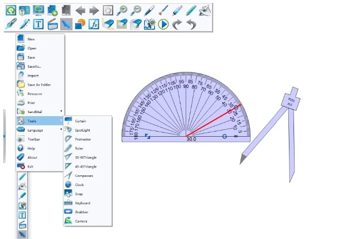Select Compasses in Tools submenu
The image size is (347, 239).
[87, 175]
